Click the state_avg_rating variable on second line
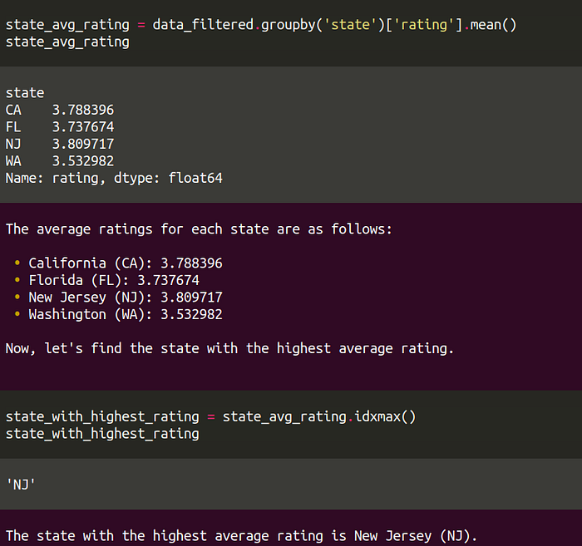Screen dimensions: 582x546 click(67, 42)
